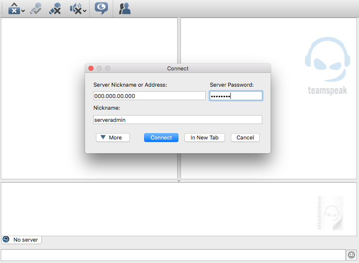Cancel the Connect dialog

245,137
